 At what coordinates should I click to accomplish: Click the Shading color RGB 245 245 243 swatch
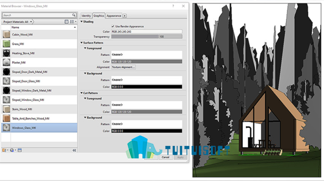[x=147, y=31]
